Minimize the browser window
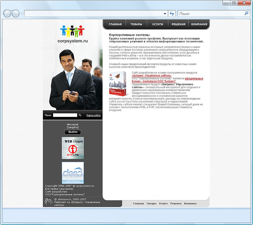253x225 pixels. click(x=227, y=3)
